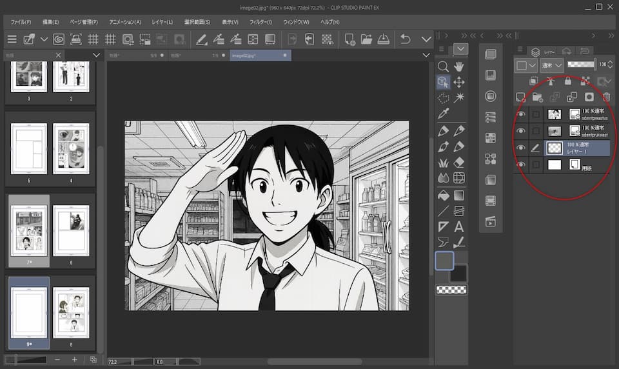Viewport: 619px width, 369px height.
Task: Click zoom out minus button
Action: tap(57, 359)
